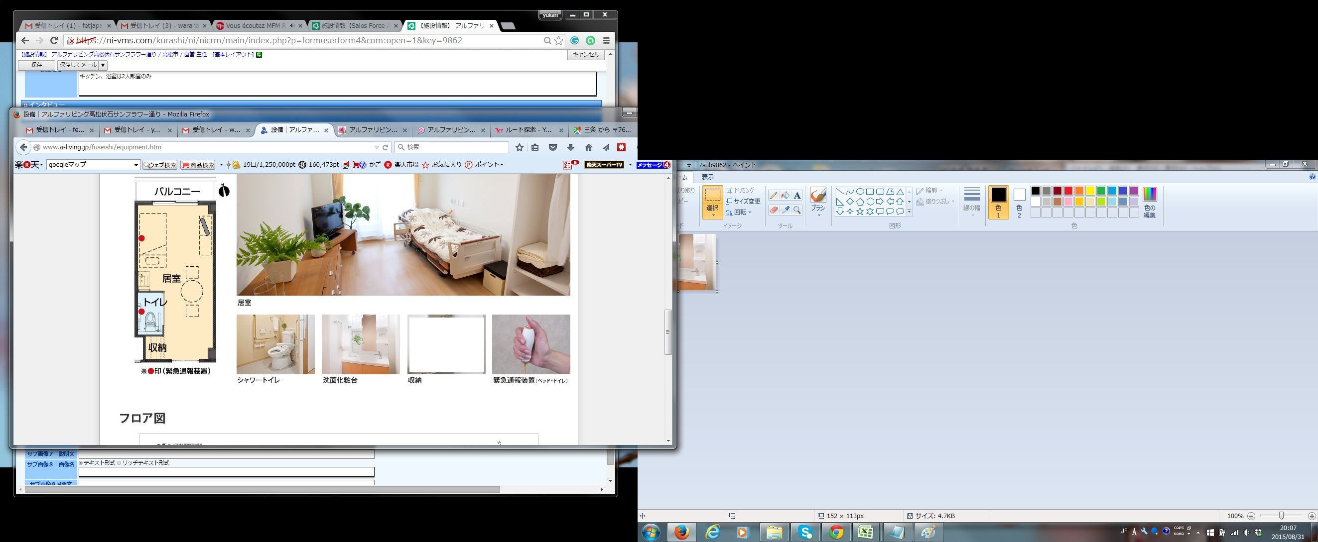Open Chrome tab 施設情報 Sales Force

point(356,25)
